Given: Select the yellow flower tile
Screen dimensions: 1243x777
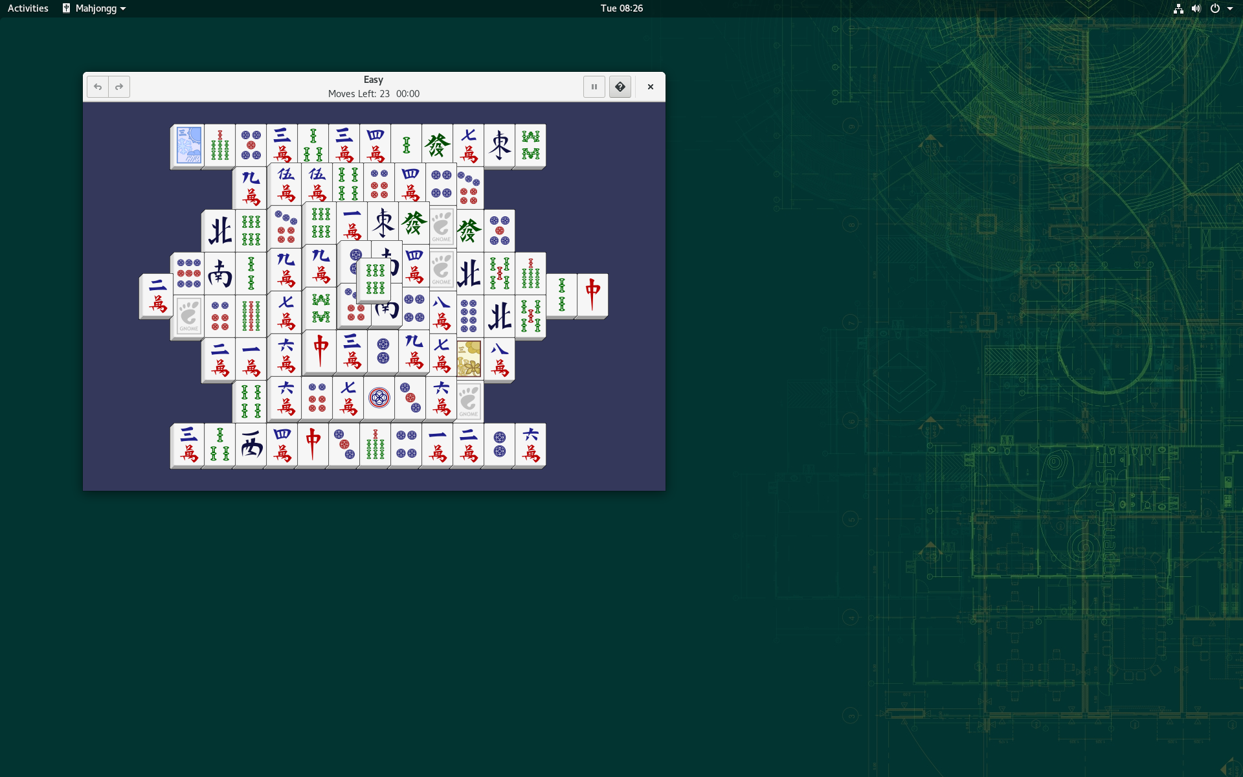Looking at the screenshot, I should (x=469, y=358).
